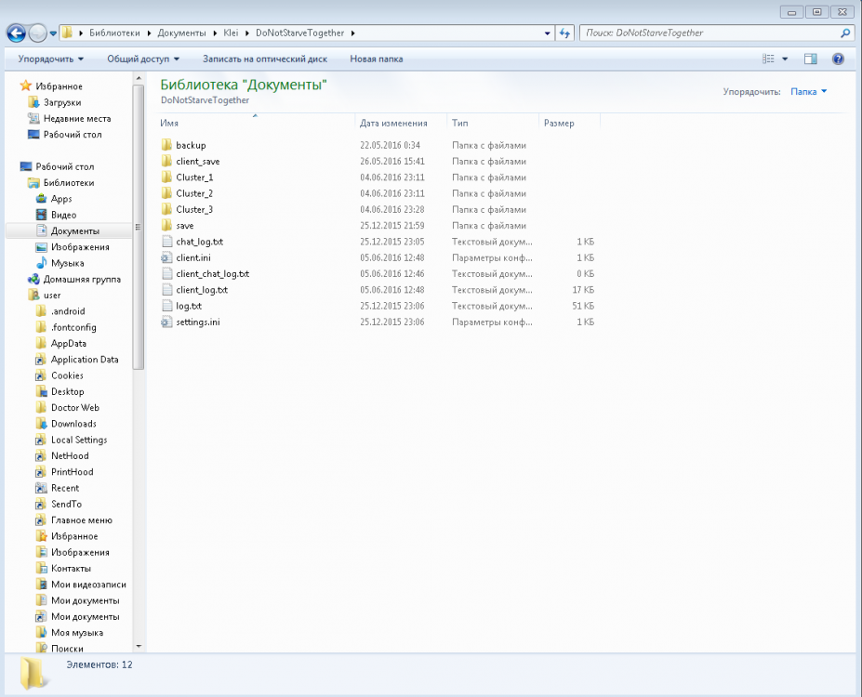The image size is (862, 697).
Task: Open the address bar history dropdown
Action: click(x=547, y=33)
